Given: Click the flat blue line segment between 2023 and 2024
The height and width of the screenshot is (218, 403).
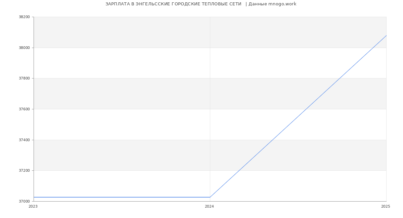Looking at the screenshot, I should 121,197.
